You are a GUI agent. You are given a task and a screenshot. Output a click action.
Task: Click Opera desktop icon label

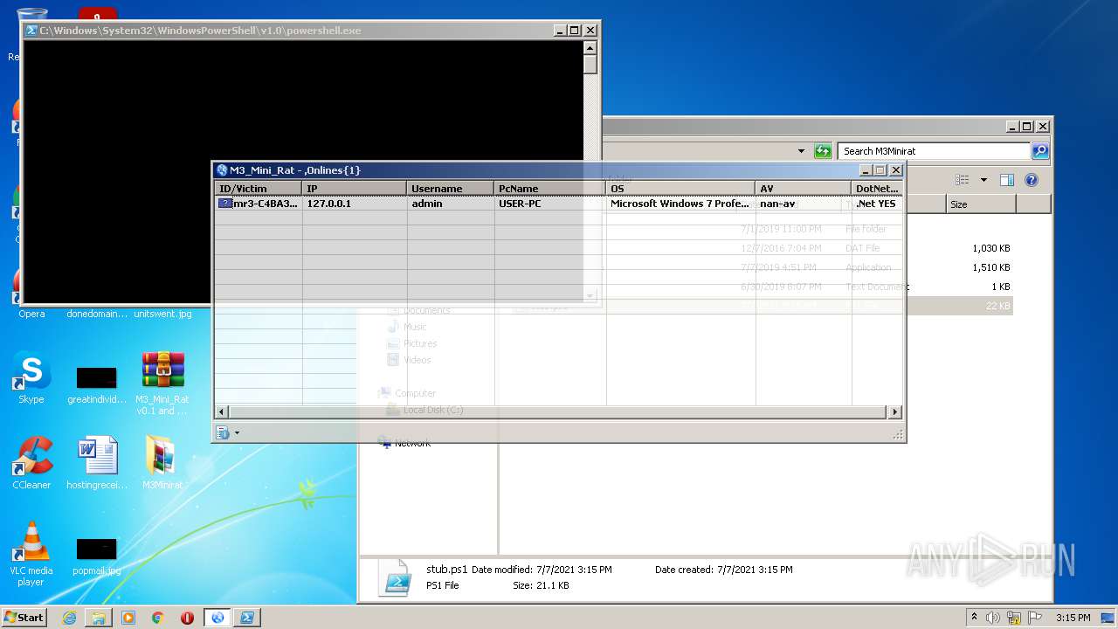click(x=31, y=314)
